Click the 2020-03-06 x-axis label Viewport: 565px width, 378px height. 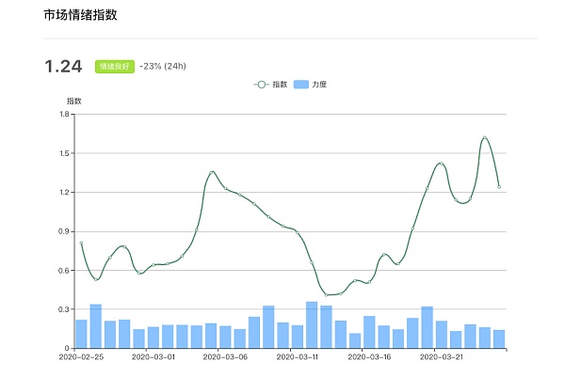coord(225,357)
